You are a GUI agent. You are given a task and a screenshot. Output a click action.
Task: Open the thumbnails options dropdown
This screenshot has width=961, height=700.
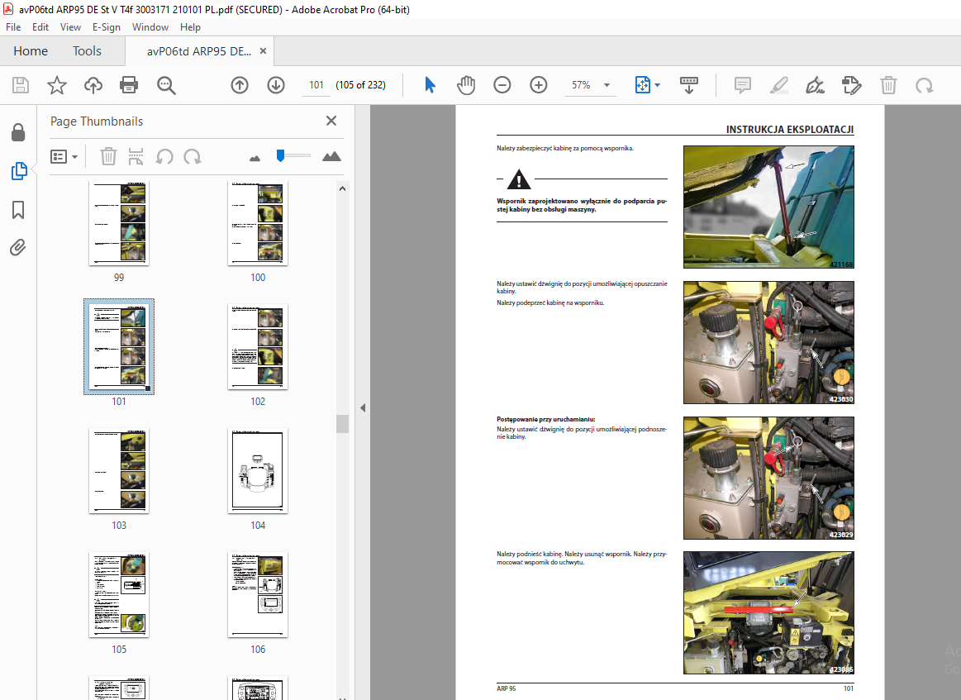point(64,157)
